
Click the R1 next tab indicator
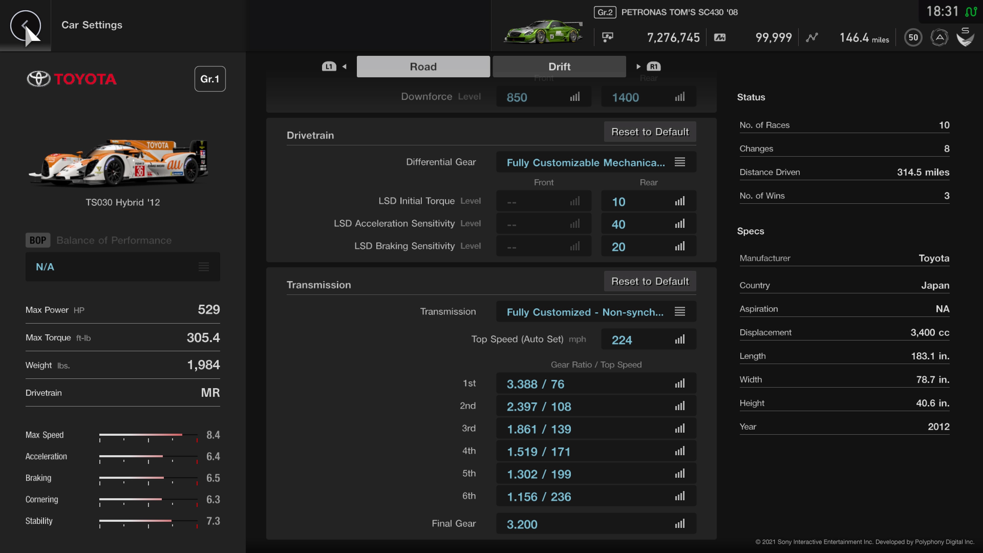pyautogui.click(x=654, y=66)
